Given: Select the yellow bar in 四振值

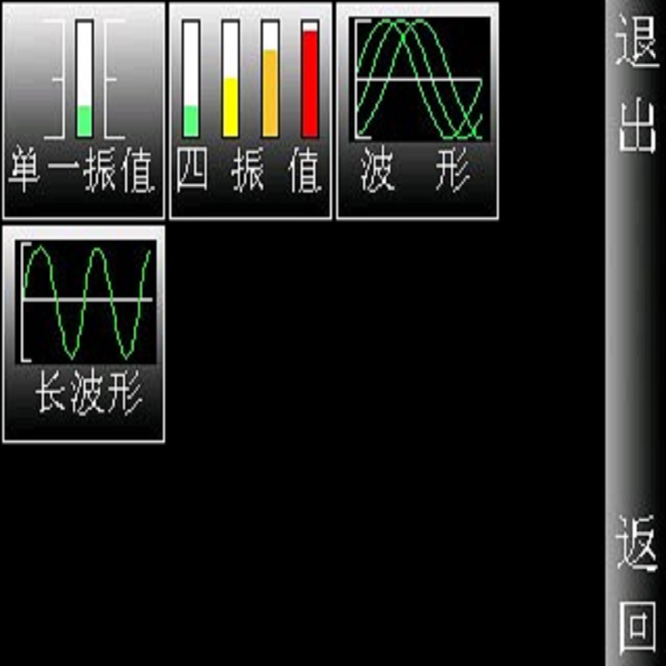Looking at the screenshot, I should pos(231,79).
